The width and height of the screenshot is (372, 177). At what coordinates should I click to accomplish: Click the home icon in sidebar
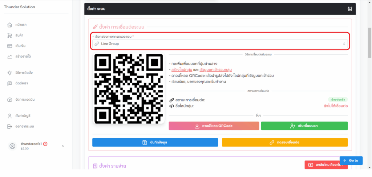tap(10, 25)
